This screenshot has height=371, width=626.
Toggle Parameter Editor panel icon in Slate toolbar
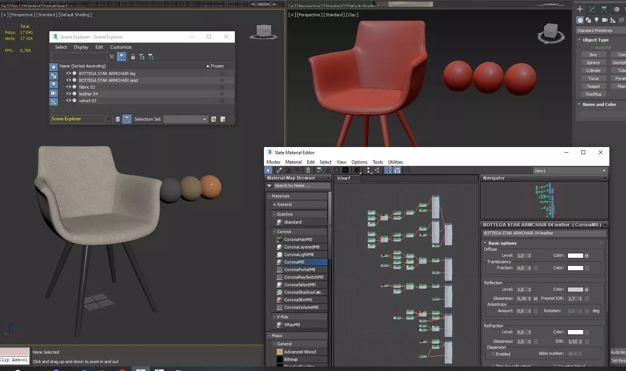397,170
